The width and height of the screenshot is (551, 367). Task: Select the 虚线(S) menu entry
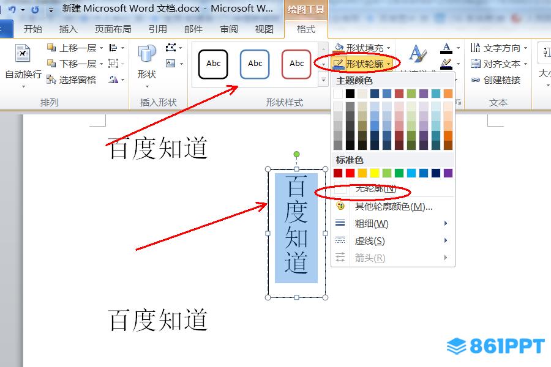(393, 240)
